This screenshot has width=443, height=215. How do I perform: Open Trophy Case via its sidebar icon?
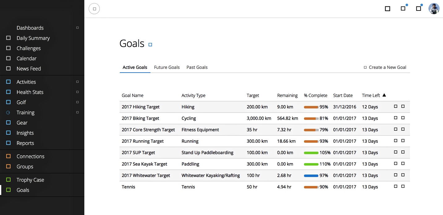pos(9,180)
